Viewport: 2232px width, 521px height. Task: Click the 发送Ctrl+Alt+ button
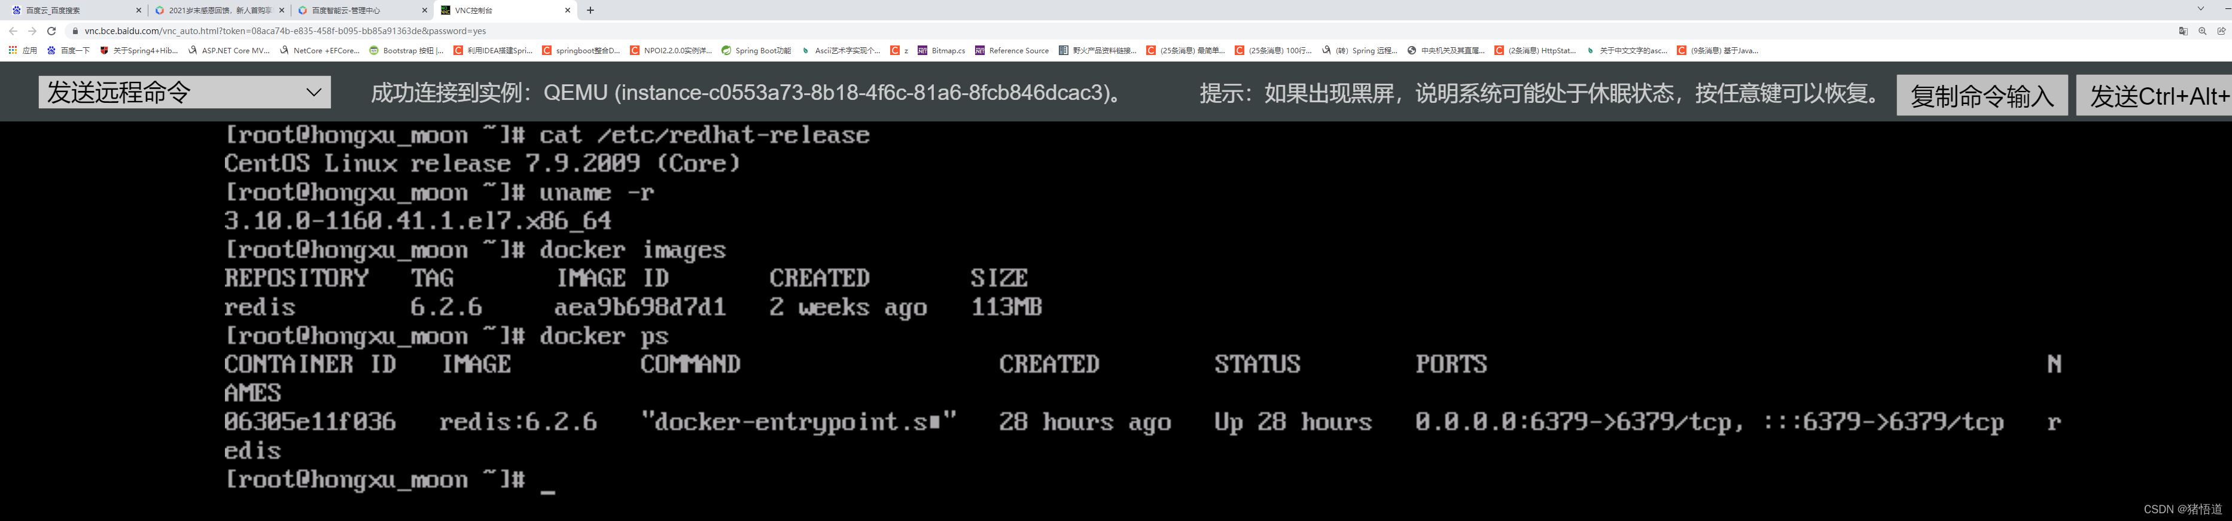point(2154,95)
